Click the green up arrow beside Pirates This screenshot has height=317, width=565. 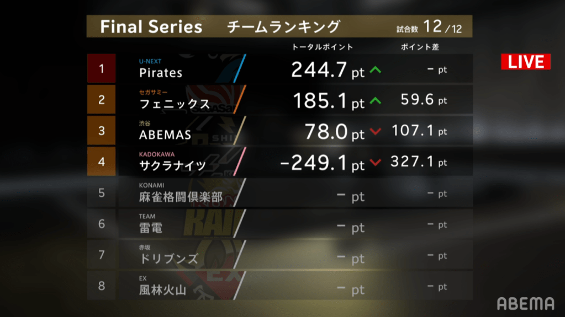376,70
